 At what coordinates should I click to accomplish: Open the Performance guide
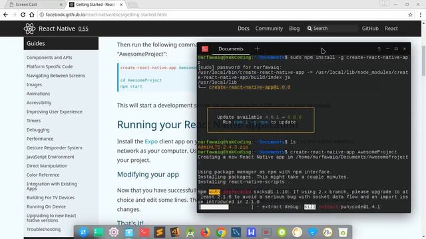click(x=40, y=139)
